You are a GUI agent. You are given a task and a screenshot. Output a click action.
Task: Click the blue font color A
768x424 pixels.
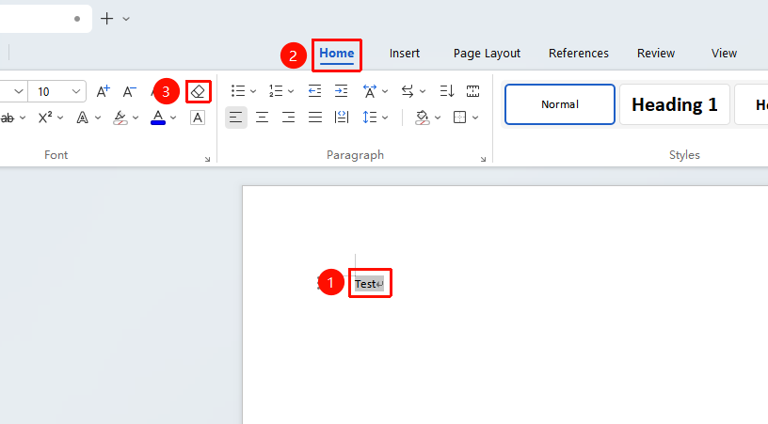tap(158, 118)
